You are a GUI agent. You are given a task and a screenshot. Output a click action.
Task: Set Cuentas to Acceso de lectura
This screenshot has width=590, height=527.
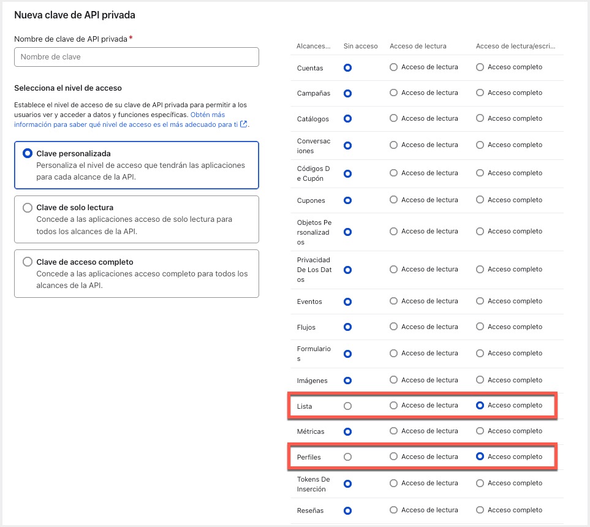point(394,67)
